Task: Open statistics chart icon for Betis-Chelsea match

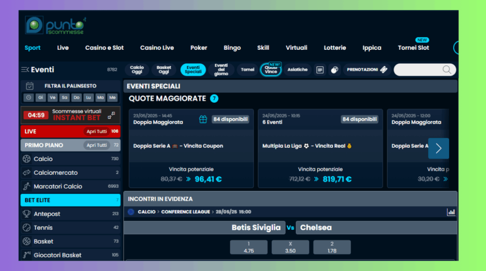Action: 451,212
